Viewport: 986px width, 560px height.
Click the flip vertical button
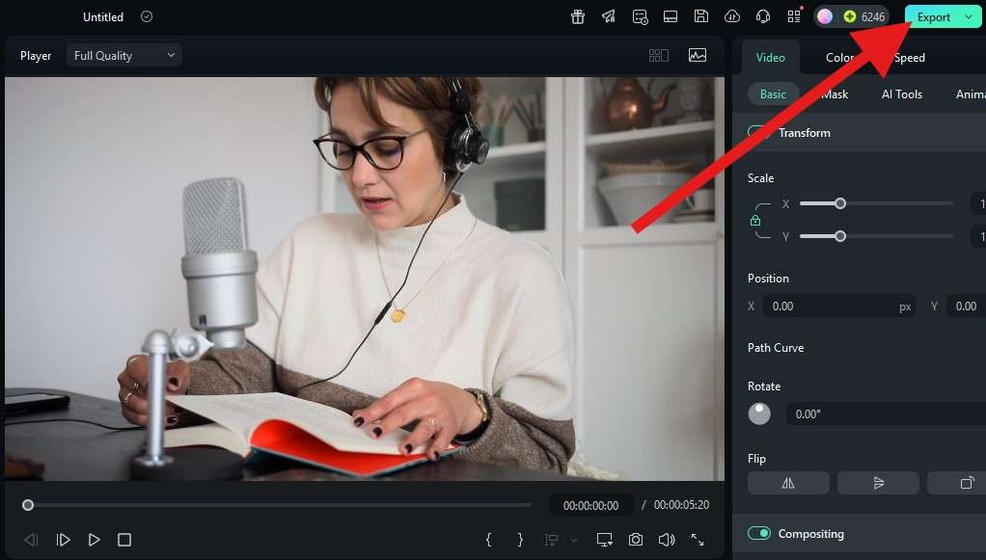[879, 483]
